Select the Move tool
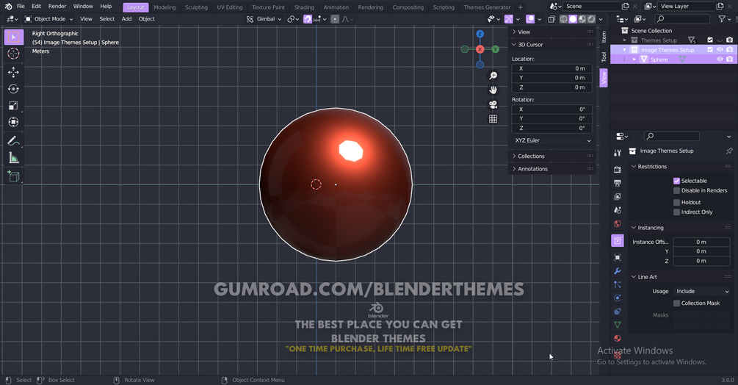 pyautogui.click(x=14, y=72)
